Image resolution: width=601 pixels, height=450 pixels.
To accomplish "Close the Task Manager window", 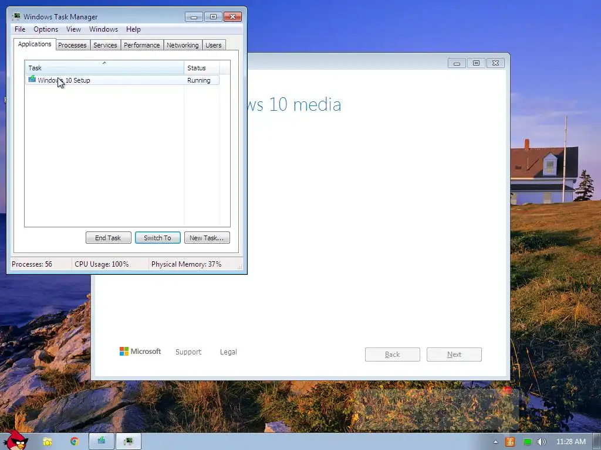I will coord(232,17).
